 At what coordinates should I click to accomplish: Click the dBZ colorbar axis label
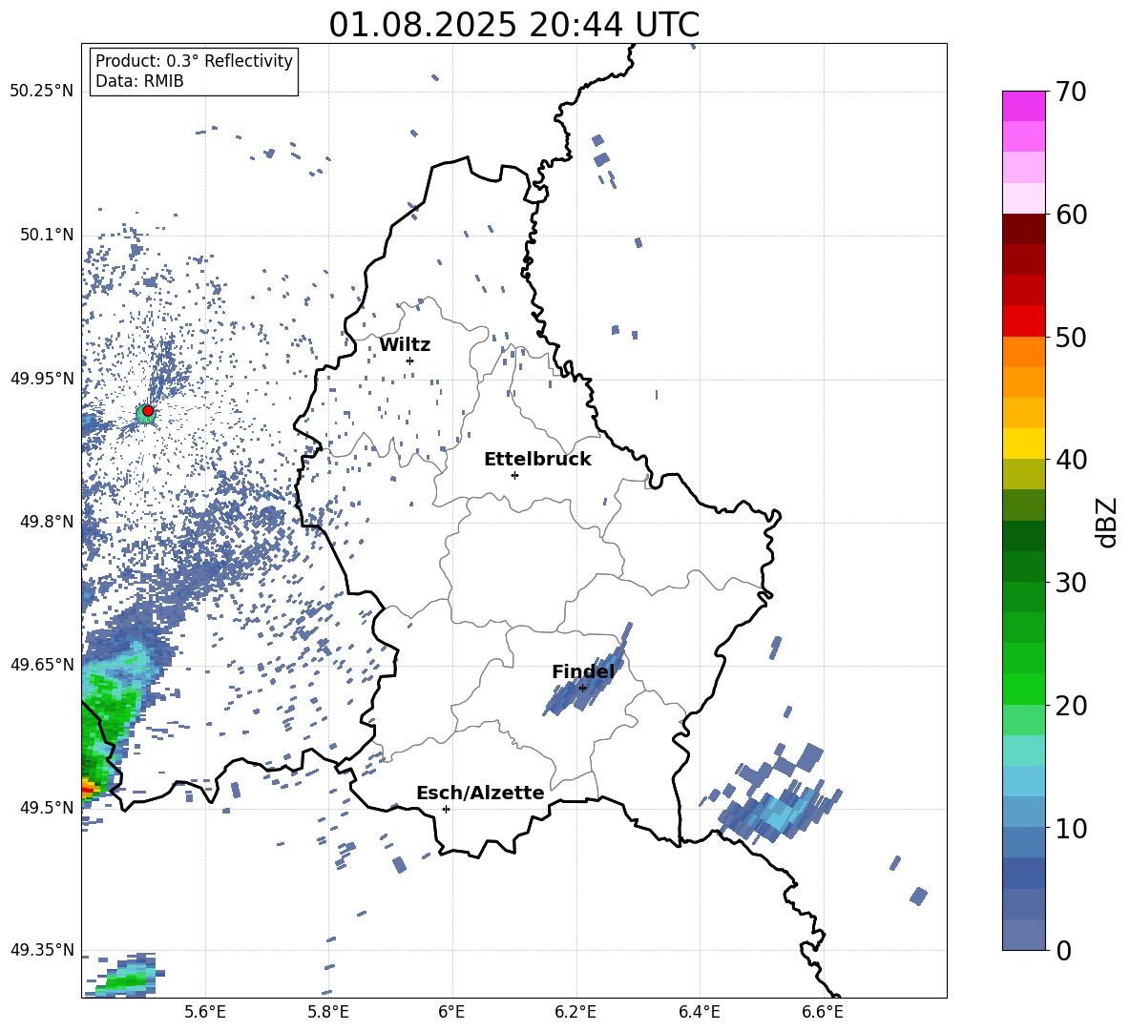[1108, 522]
